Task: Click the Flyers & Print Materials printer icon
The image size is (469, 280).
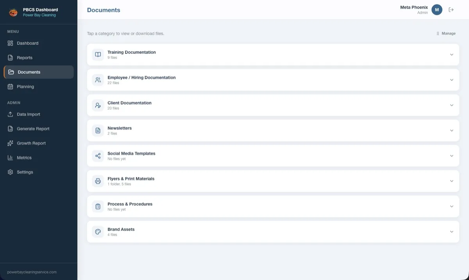Action: click(98, 181)
